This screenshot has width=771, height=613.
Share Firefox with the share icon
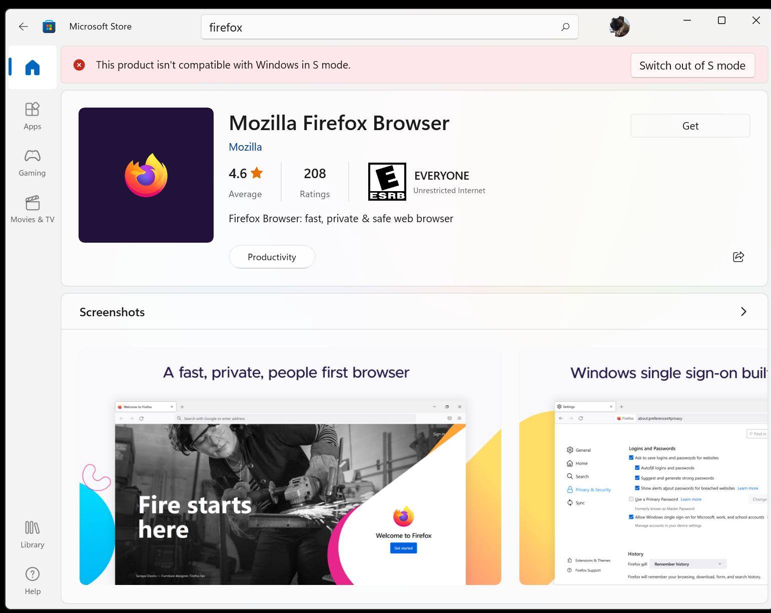click(x=738, y=257)
